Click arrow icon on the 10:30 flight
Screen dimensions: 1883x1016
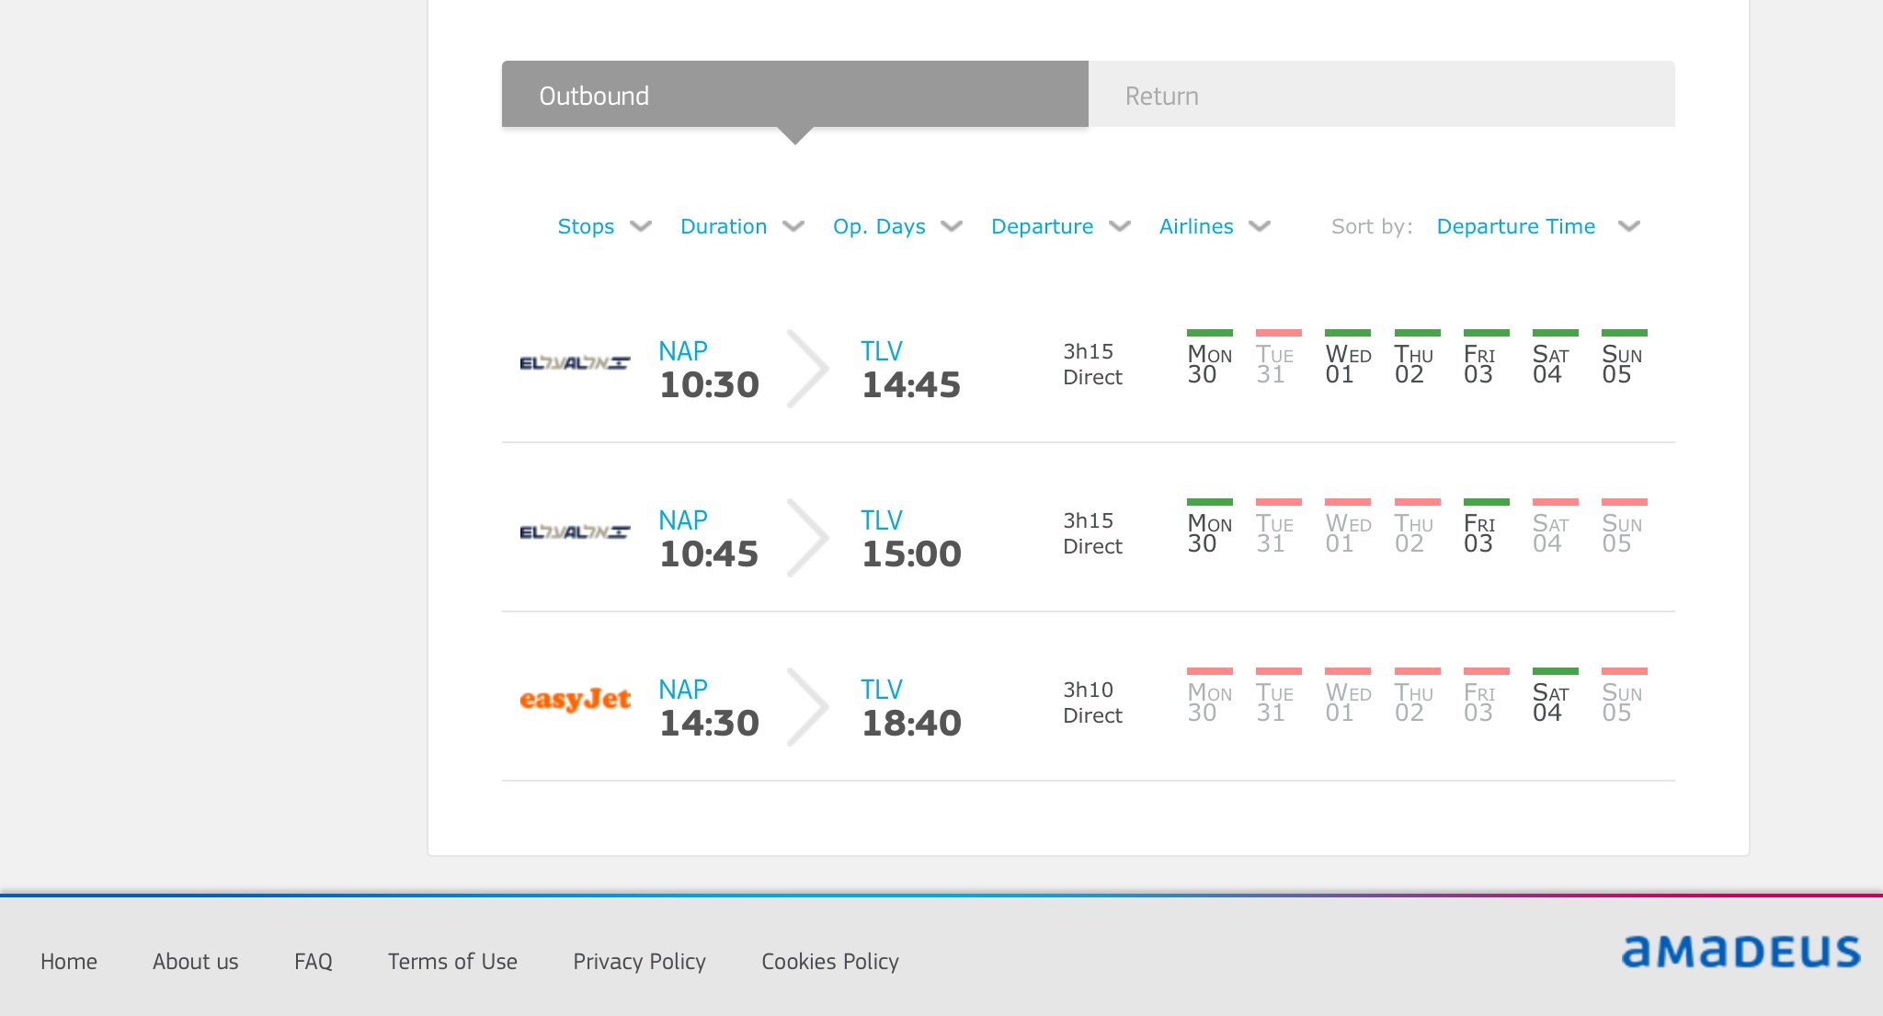[807, 369]
